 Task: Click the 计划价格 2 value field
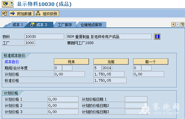point(63,105)
